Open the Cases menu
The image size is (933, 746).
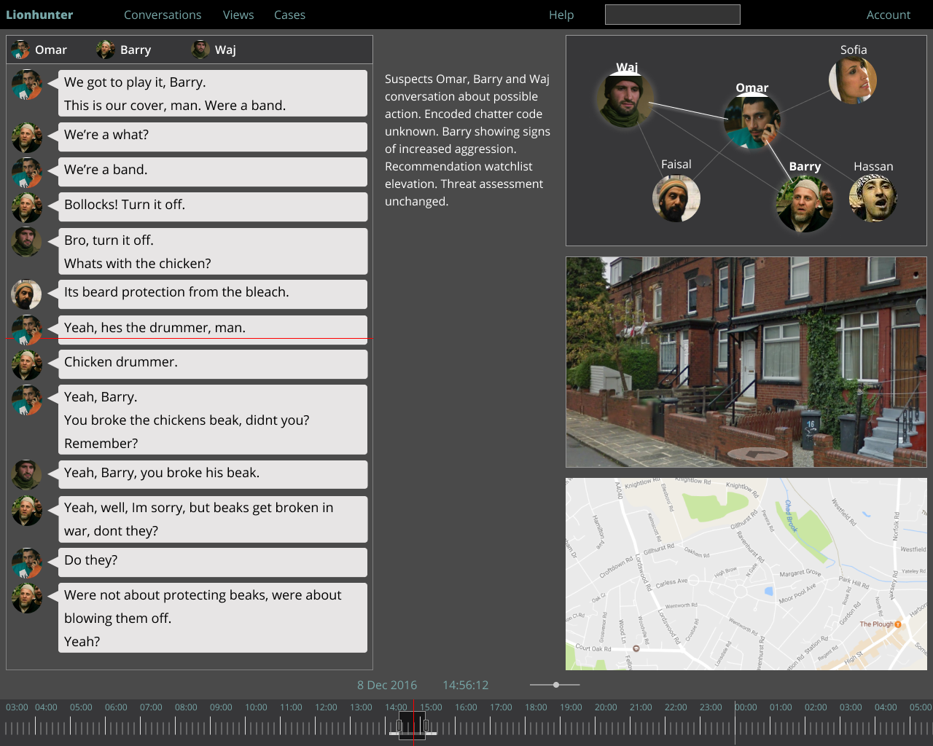pyautogui.click(x=289, y=15)
